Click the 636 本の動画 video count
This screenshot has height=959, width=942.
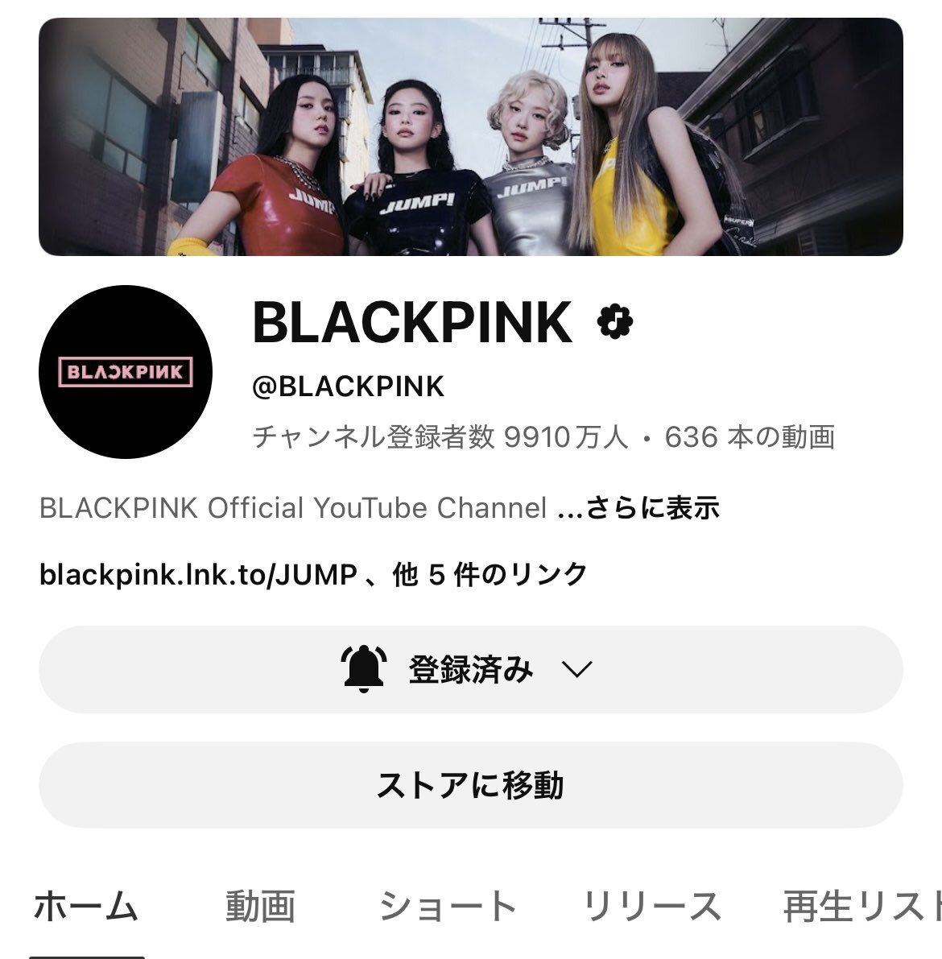coord(750,437)
